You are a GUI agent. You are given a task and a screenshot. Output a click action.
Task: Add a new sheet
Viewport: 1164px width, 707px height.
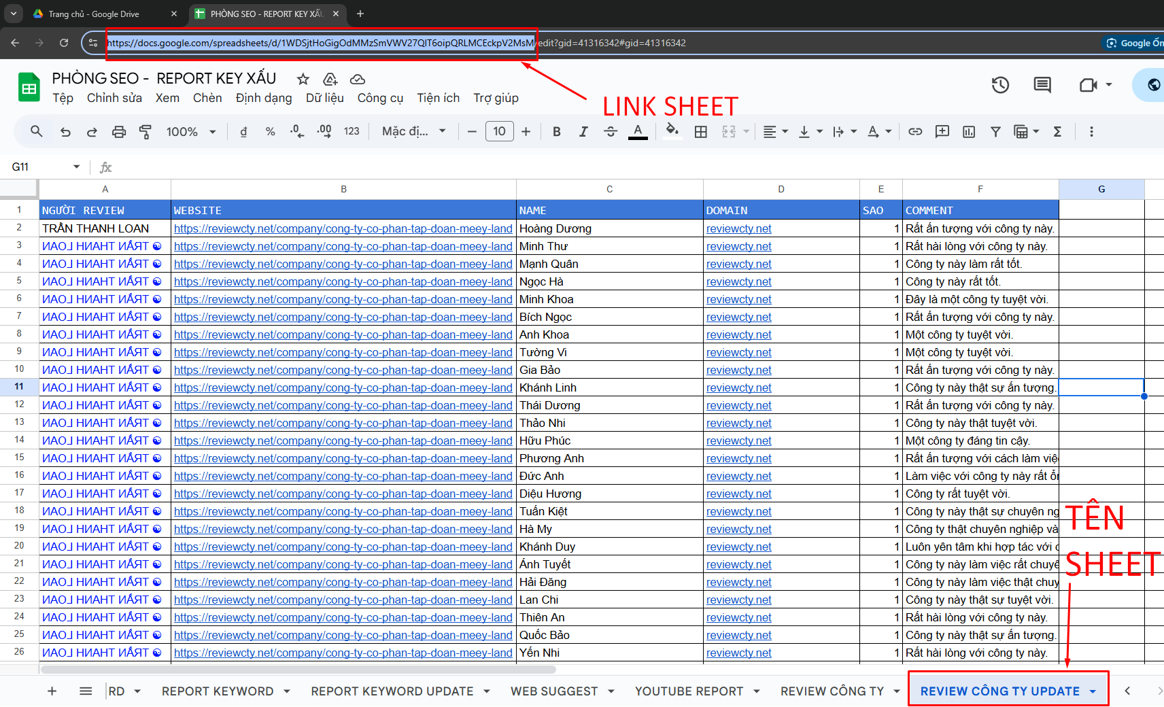coord(52,691)
